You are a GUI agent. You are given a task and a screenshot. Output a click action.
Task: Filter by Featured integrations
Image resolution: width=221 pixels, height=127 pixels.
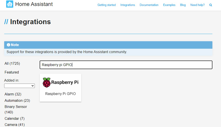pos(12,72)
